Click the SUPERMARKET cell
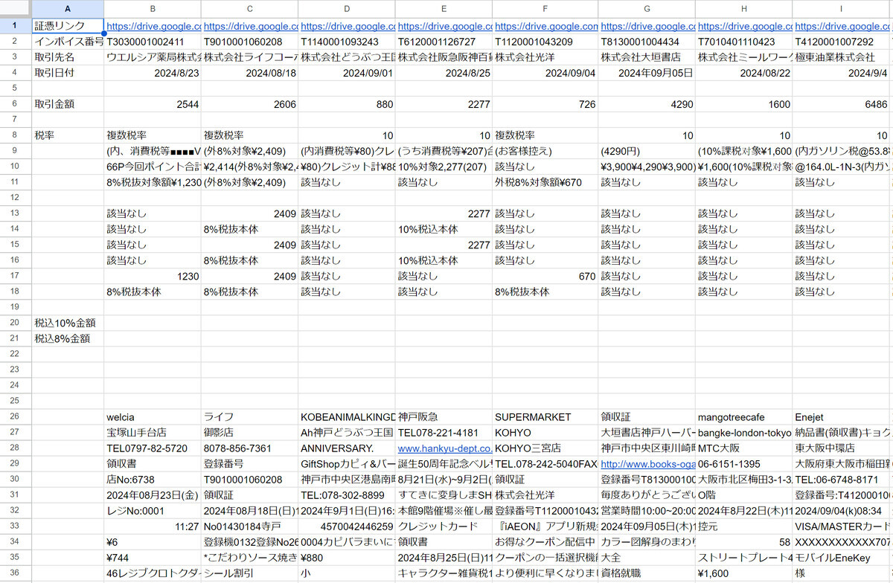893x583 pixels. pyautogui.click(x=545, y=417)
